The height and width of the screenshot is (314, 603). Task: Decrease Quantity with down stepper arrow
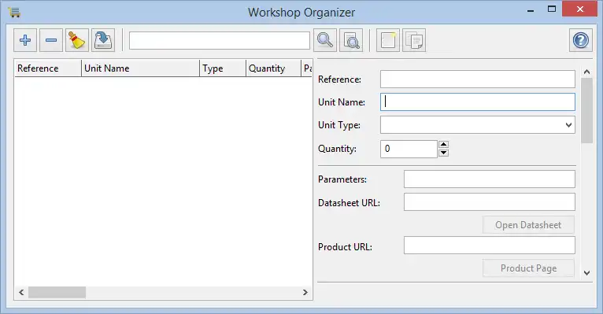coord(444,153)
